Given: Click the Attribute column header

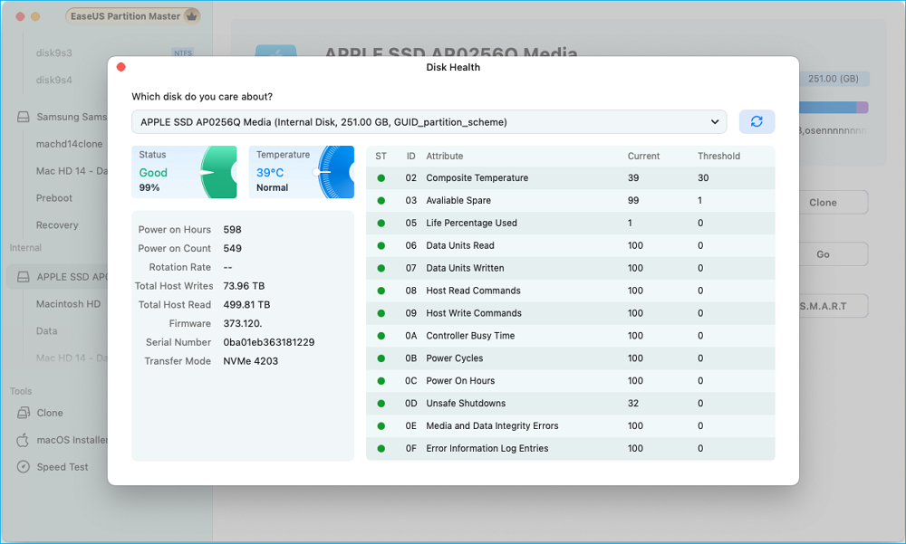Looking at the screenshot, I should [x=444, y=156].
